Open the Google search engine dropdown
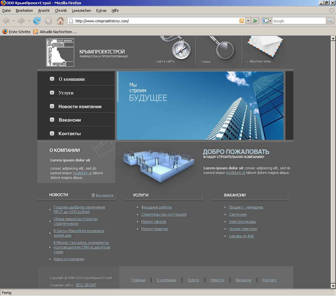This screenshot has height=296, width=336. tap(267, 21)
